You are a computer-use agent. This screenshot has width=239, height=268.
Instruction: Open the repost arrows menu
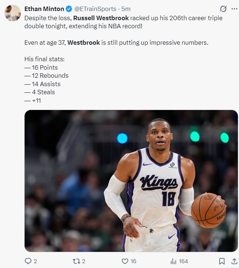point(76,261)
